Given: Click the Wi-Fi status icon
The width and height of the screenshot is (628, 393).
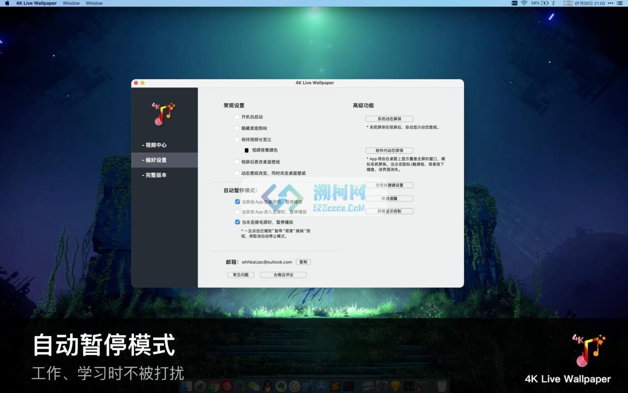Looking at the screenshot, I should pyautogui.click(x=524, y=3).
